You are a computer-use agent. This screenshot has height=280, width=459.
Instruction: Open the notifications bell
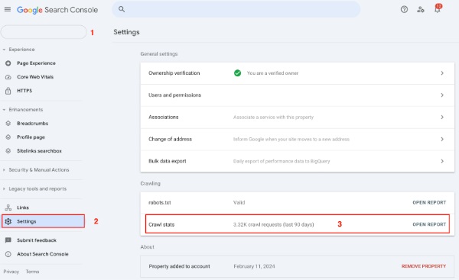(x=438, y=9)
